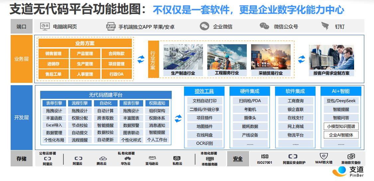Click the 个人工作台 cell
Viewport: 374px width, 181px height.
(157, 140)
